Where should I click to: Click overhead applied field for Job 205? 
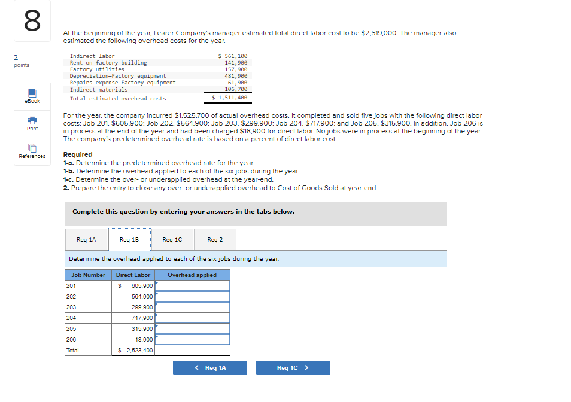pos(193,329)
